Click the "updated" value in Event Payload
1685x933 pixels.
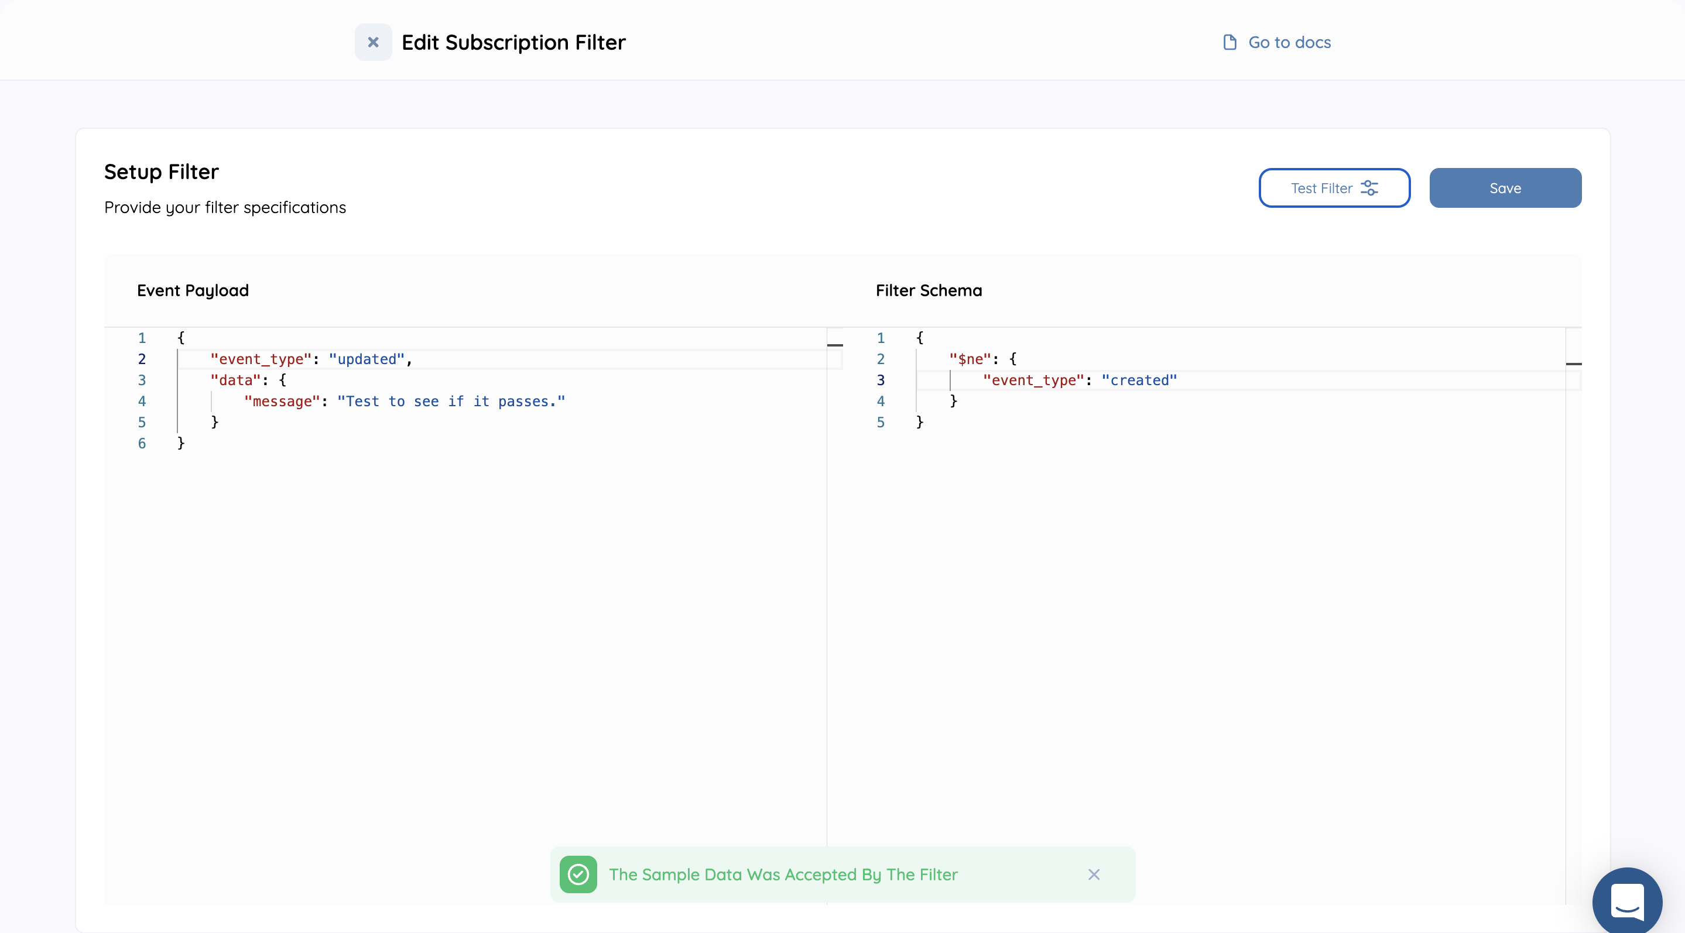click(367, 359)
